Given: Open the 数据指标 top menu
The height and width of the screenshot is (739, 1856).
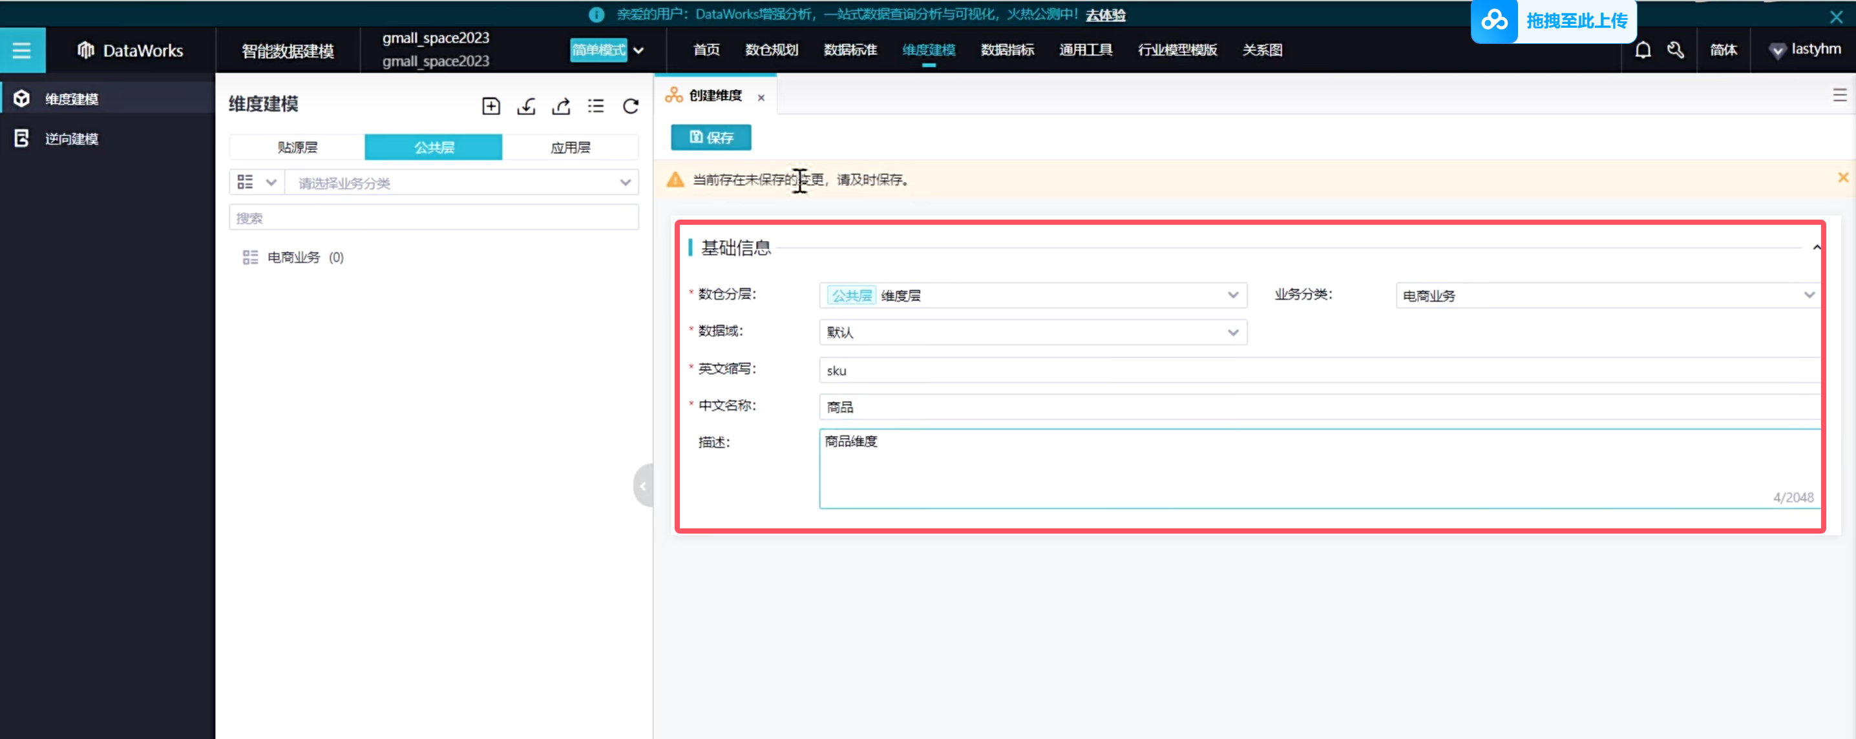Looking at the screenshot, I should pyautogui.click(x=1007, y=50).
